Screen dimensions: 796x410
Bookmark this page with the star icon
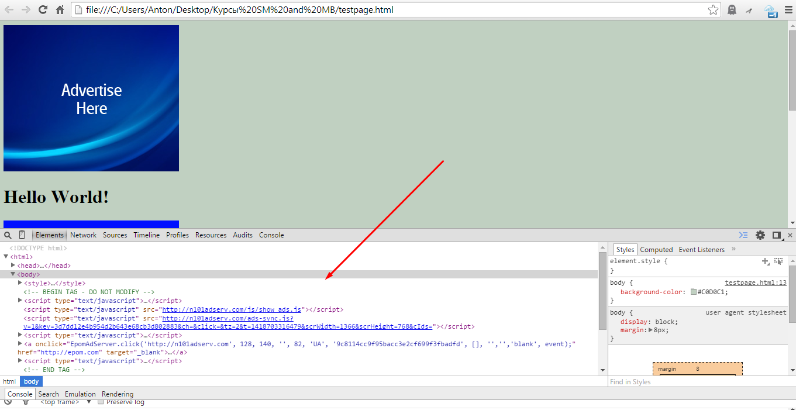pyautogui.click(x=713, y=10)
